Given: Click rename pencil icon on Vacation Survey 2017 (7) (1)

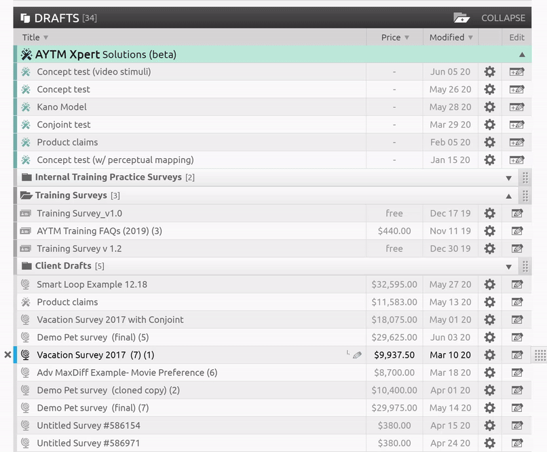Looking at the screenshot, I should 358,355.
